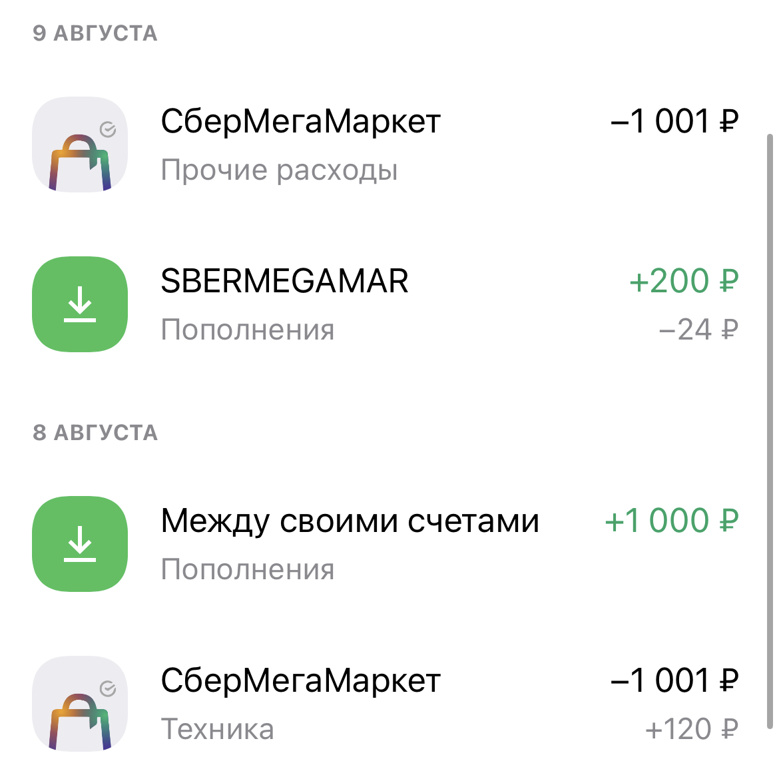This screenshot has height=783, width=779.
Task: Tap the Техника category label
Action: click(217, 729)
